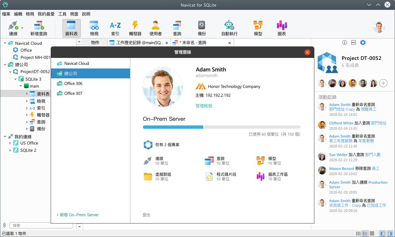Click 連線 connection item in On-Prem Server usage
Viewport: 395px width, 237px height.
(156, 161)
